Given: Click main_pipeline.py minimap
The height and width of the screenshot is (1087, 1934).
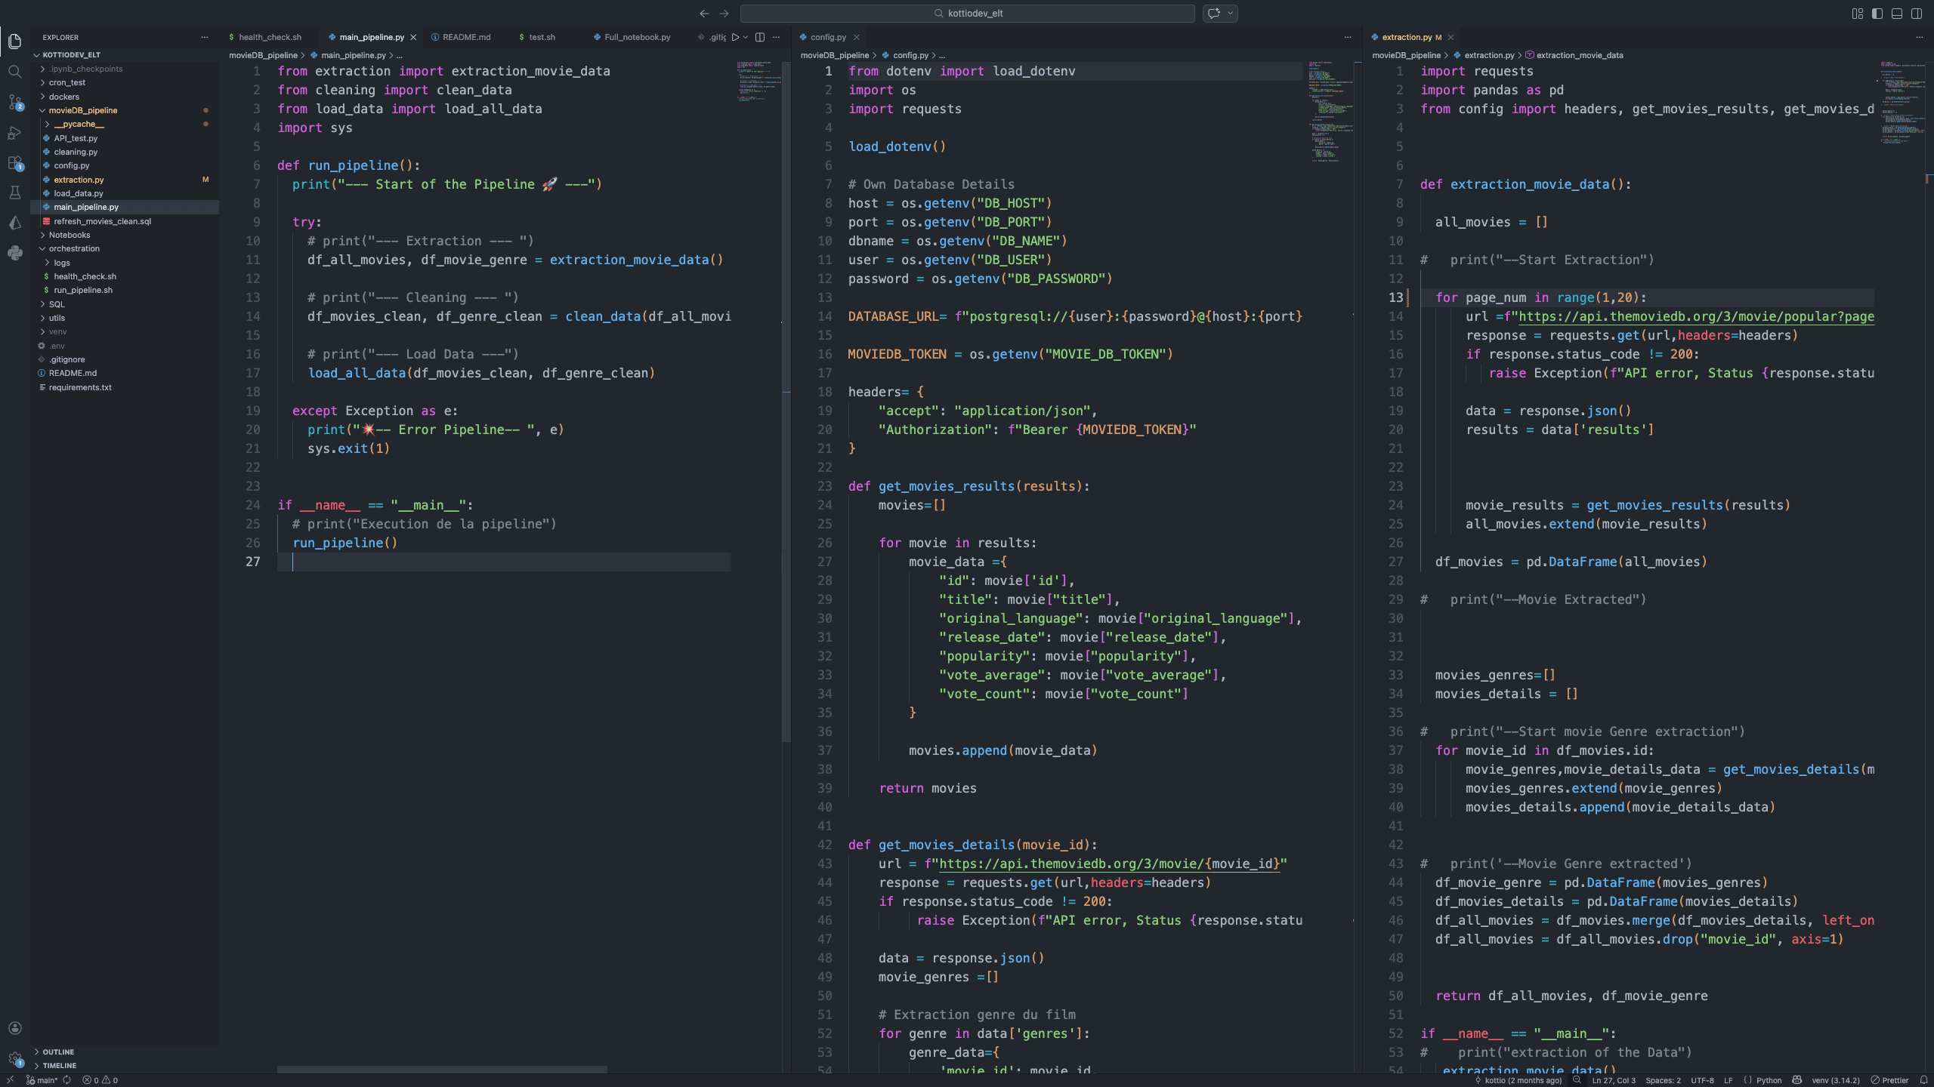Looking at the screenshot, I should pyautogui.click(x=758, y=81).
